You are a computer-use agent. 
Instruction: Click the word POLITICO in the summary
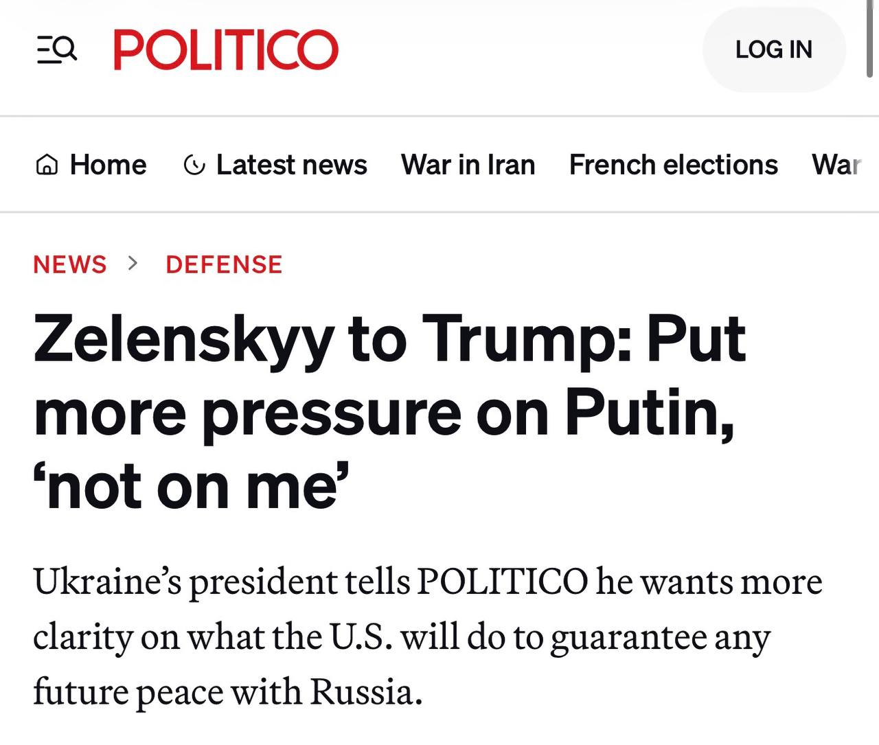coord(503,582)
